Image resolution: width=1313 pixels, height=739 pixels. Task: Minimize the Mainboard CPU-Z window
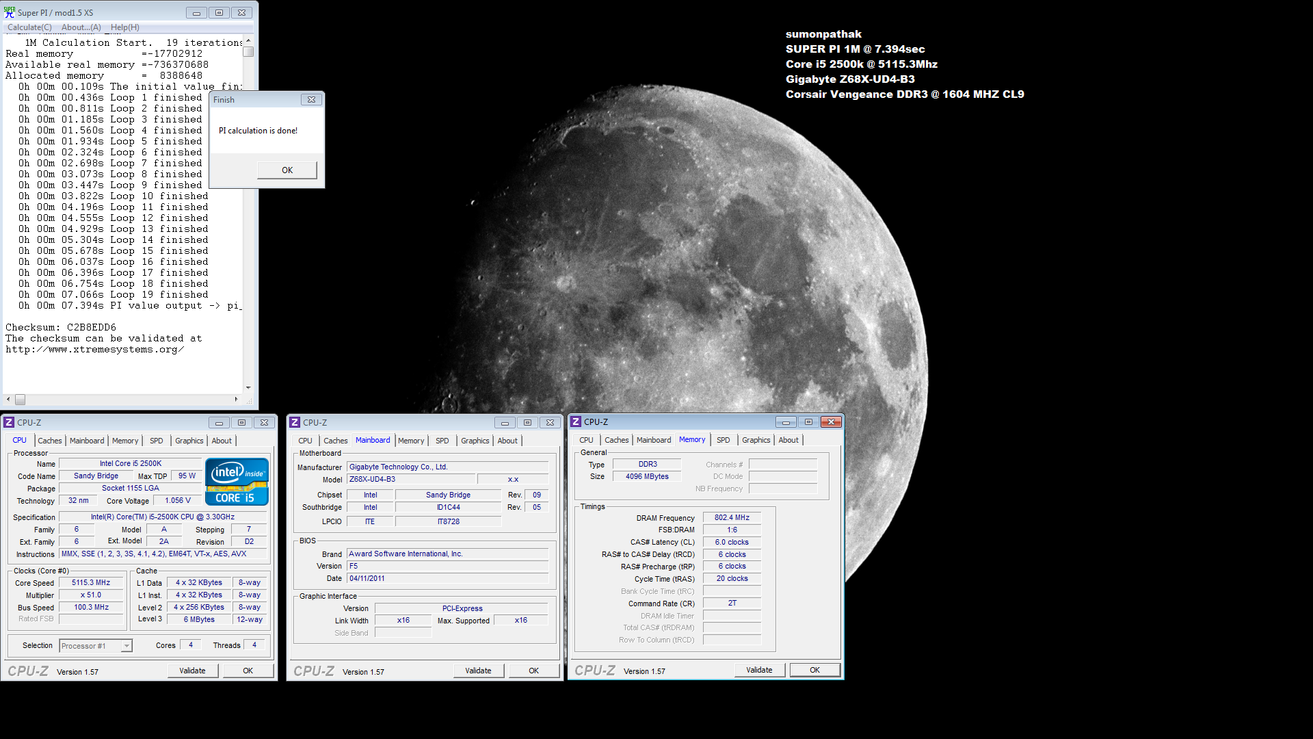[x=505, y=422]
